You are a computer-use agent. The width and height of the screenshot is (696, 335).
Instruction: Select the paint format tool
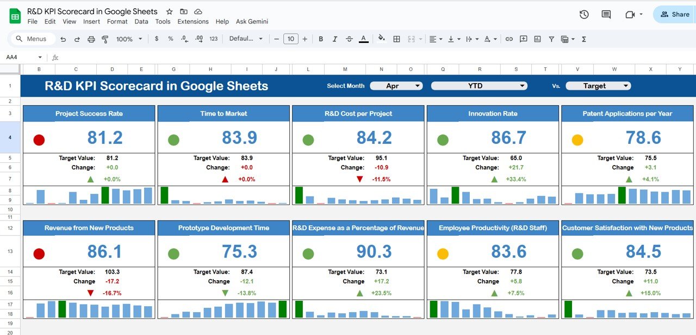click(105, 39)
